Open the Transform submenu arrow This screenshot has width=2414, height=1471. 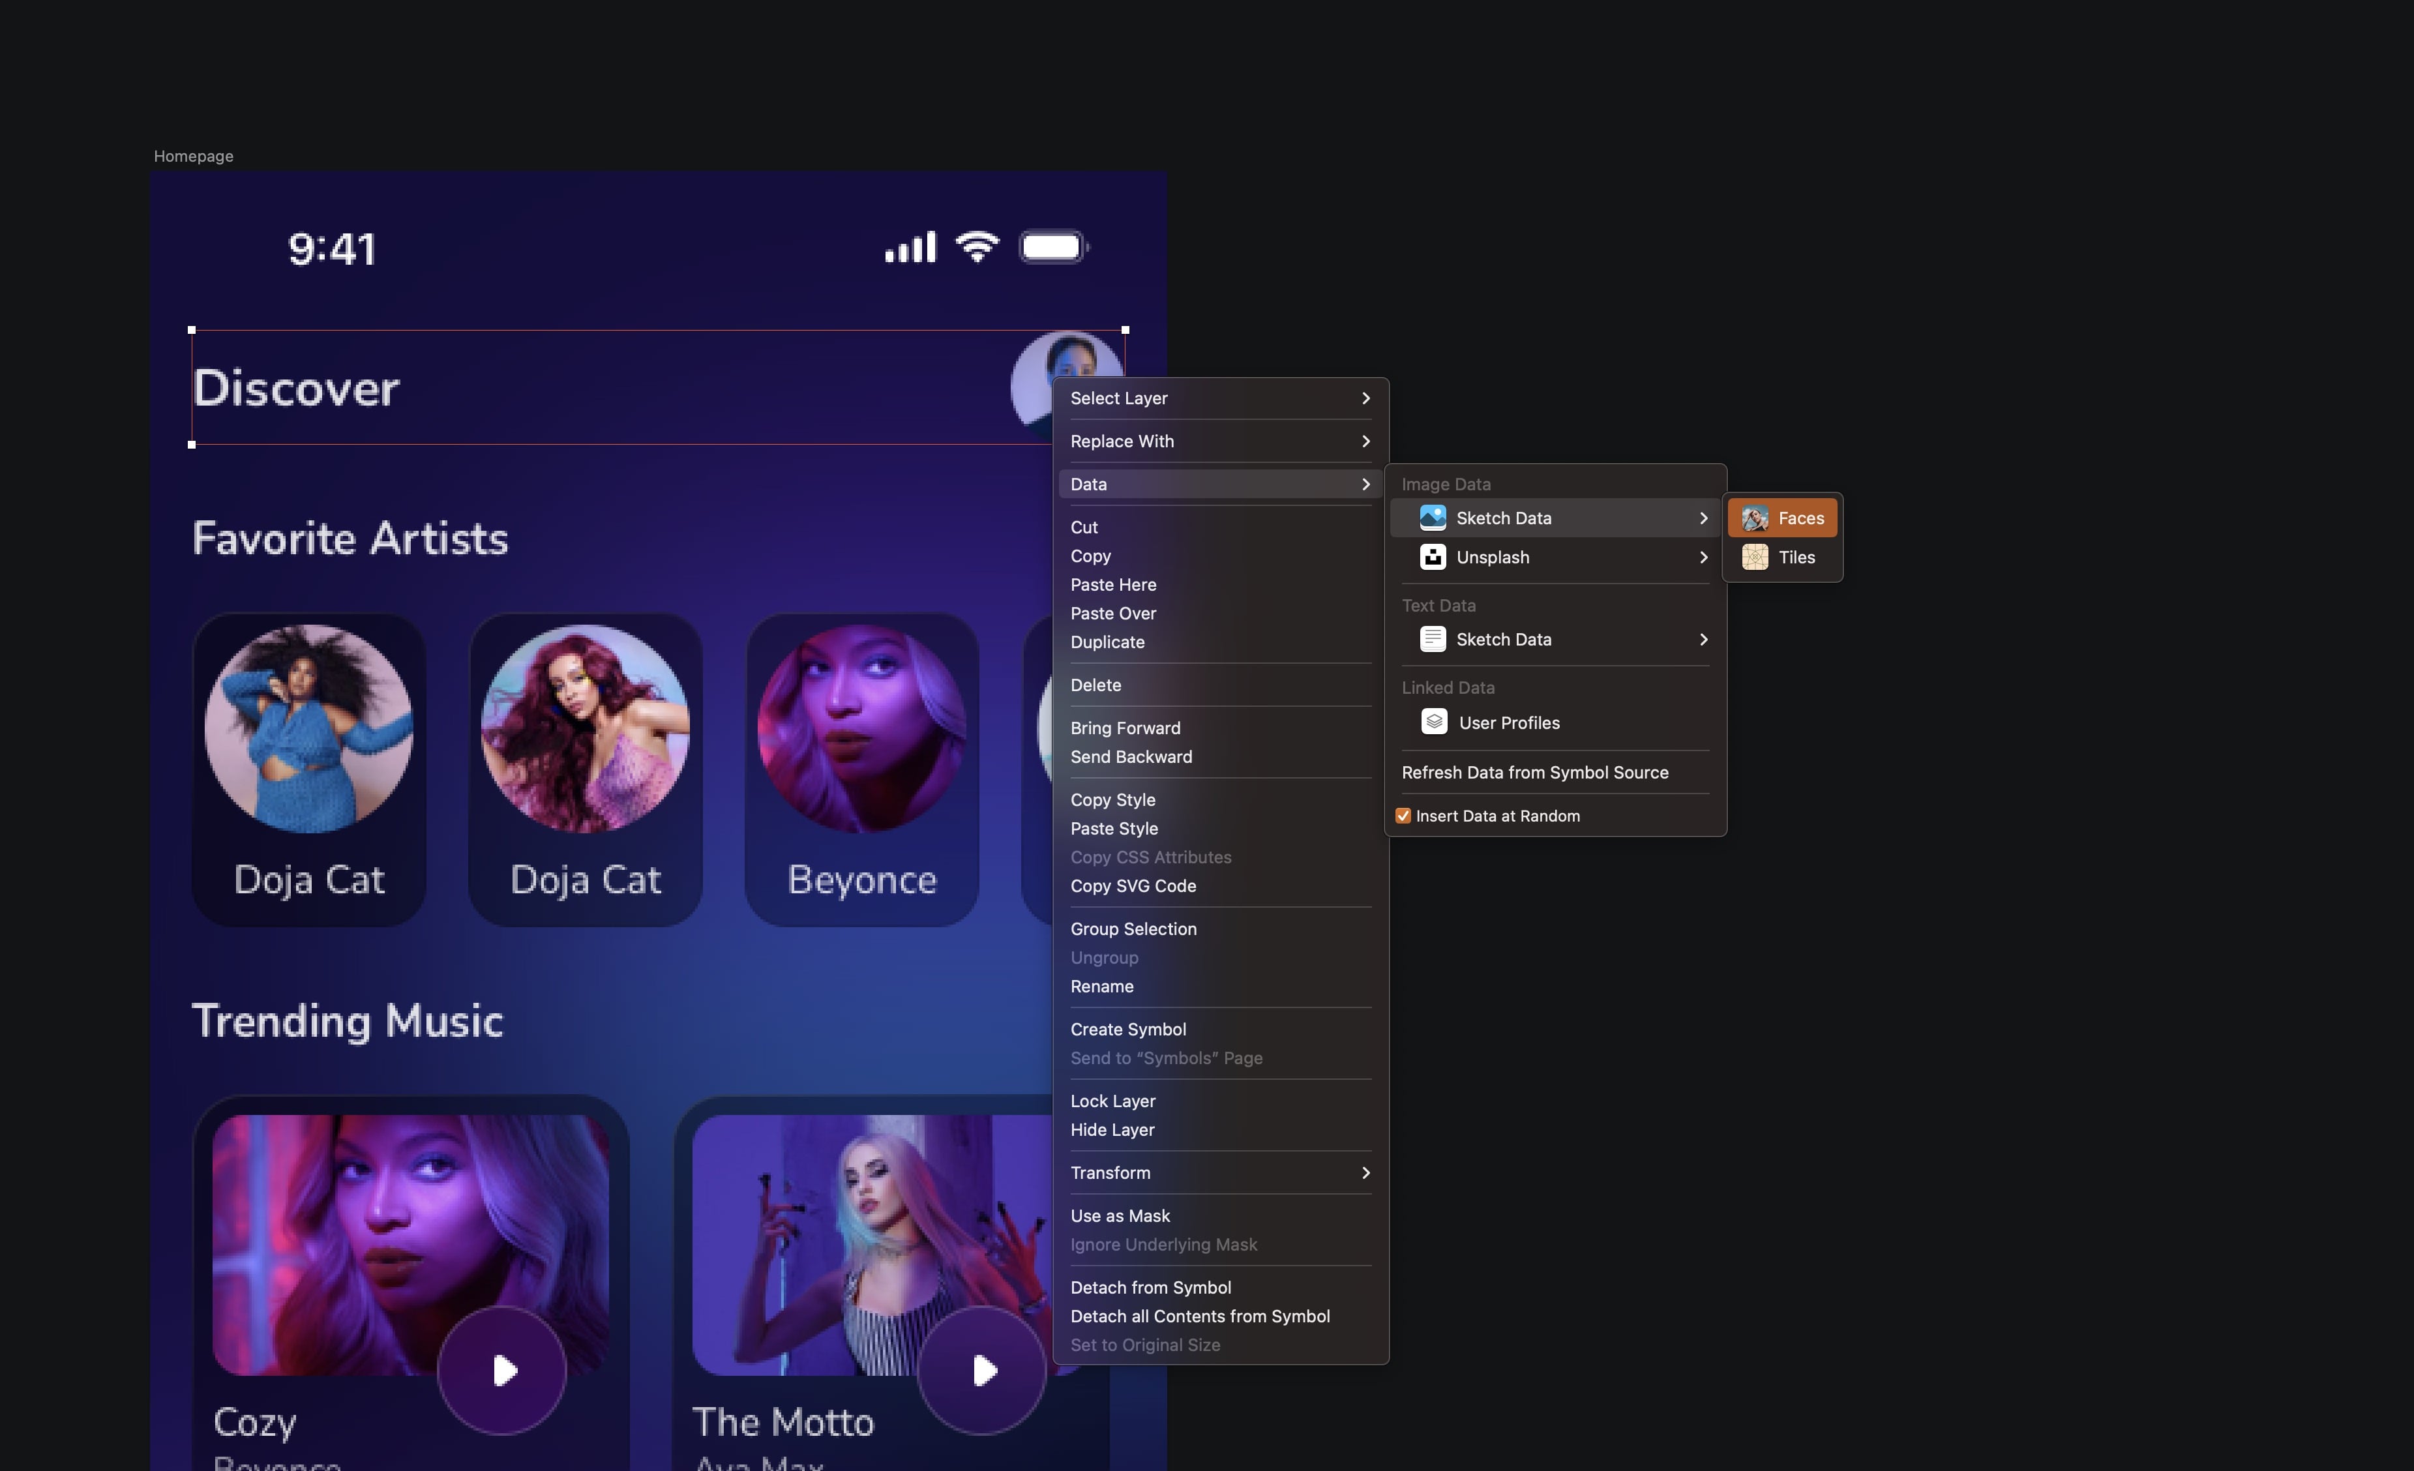pyautogui.click(x=1365, y=1173)
